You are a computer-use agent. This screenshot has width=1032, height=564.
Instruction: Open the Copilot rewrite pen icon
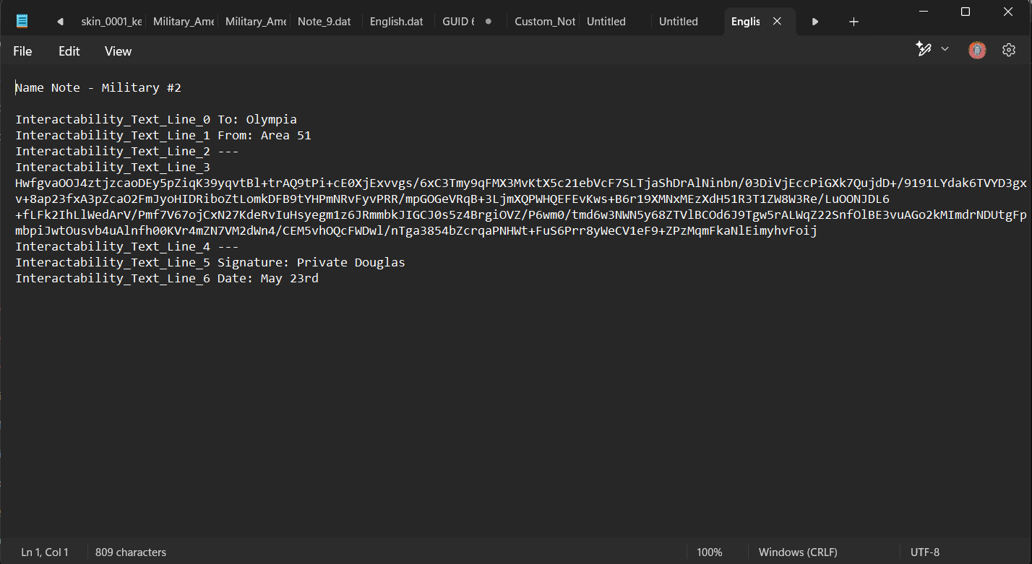(x=923, y=49)
